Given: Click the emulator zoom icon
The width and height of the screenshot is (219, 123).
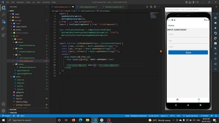Looking at the screenshot, I should click(x=215, y=49).
